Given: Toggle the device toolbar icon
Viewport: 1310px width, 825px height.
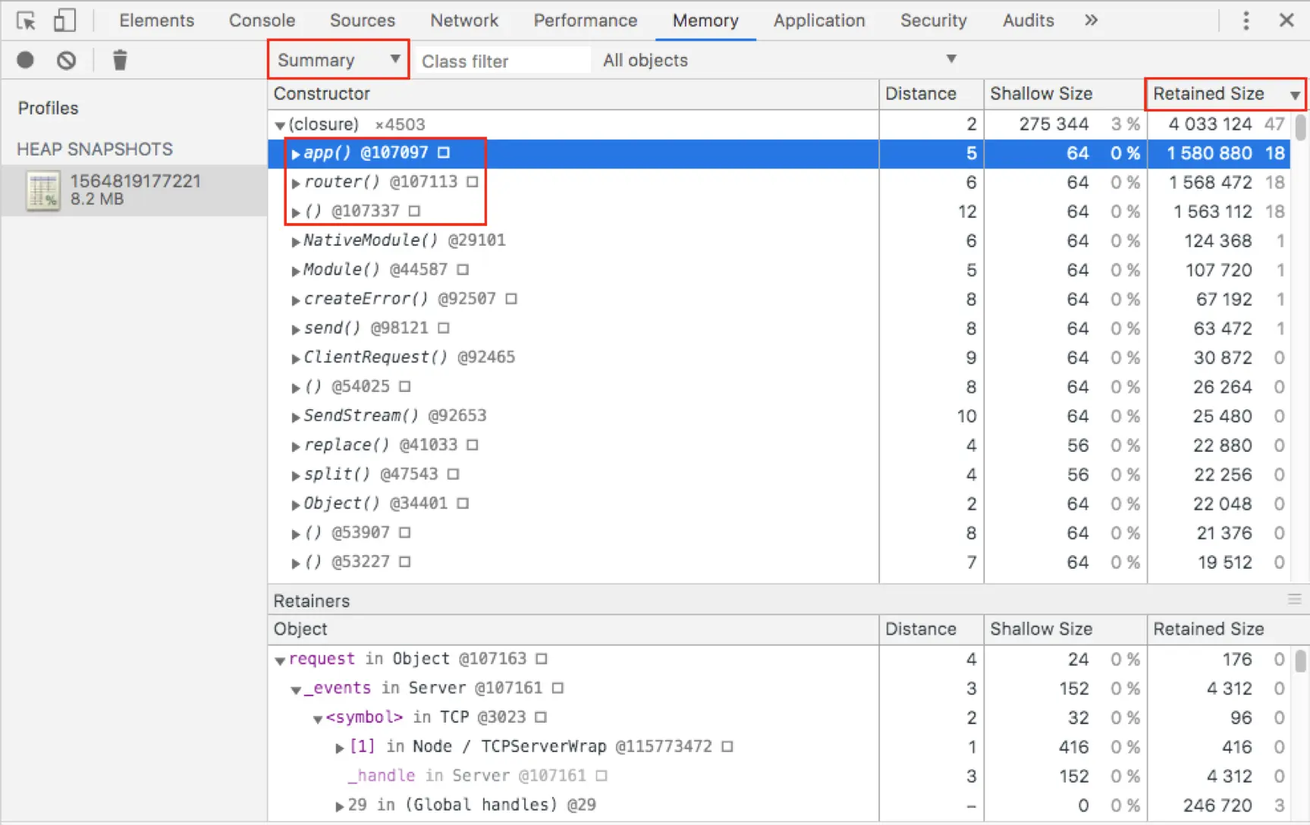Looking at the screenshot, I should coord(64,20).
